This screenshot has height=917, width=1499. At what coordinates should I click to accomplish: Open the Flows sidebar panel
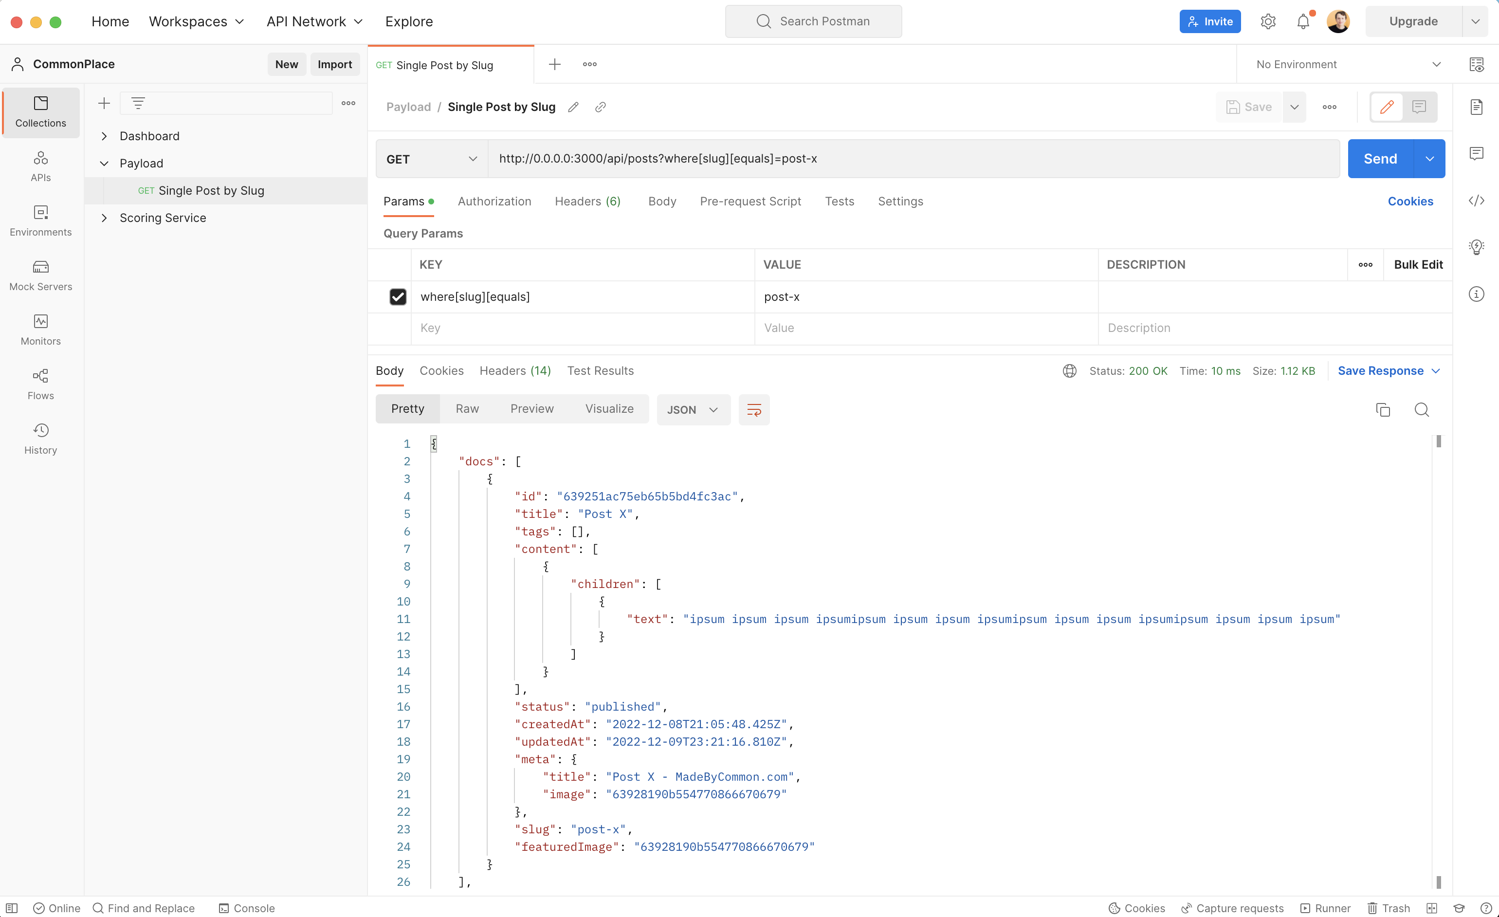[x=40, y=384]
